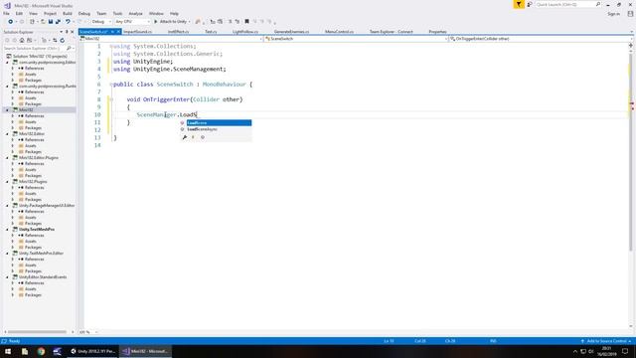The width and height of the screenshot is (636, 358).
Task: Switch to the Test.cs tab
Action: pos(211,32)
